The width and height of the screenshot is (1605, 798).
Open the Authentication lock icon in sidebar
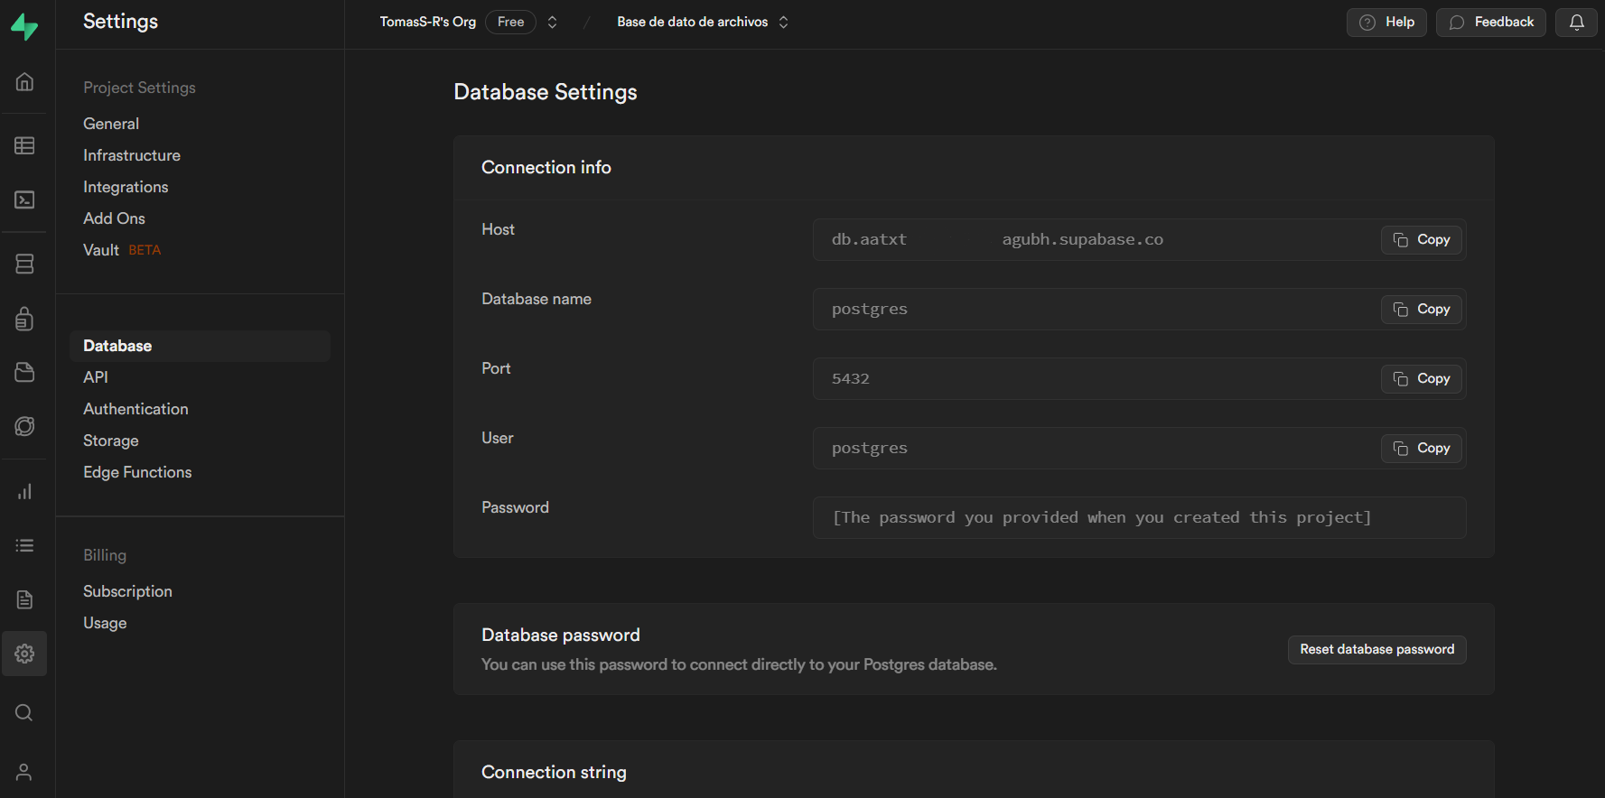click(x=24, y=319)
